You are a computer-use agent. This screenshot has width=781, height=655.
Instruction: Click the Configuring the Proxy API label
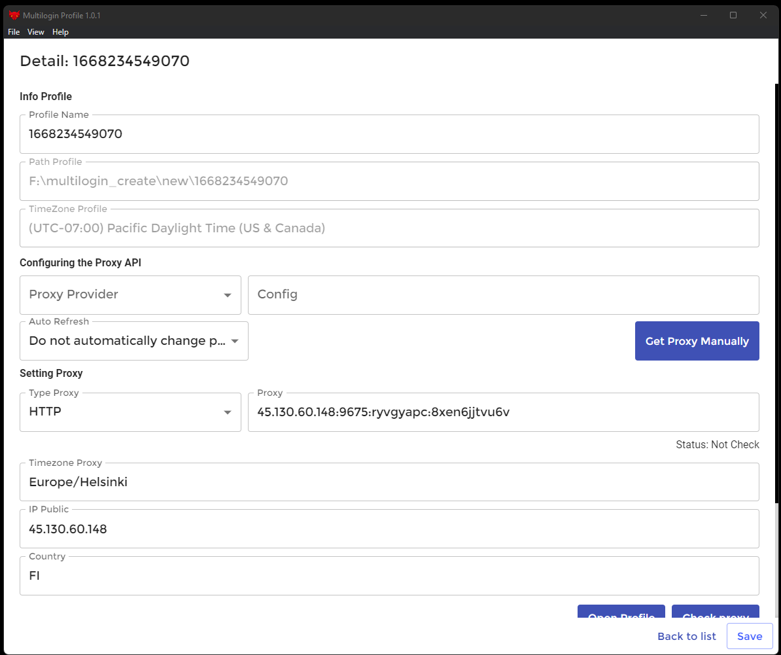80,263
